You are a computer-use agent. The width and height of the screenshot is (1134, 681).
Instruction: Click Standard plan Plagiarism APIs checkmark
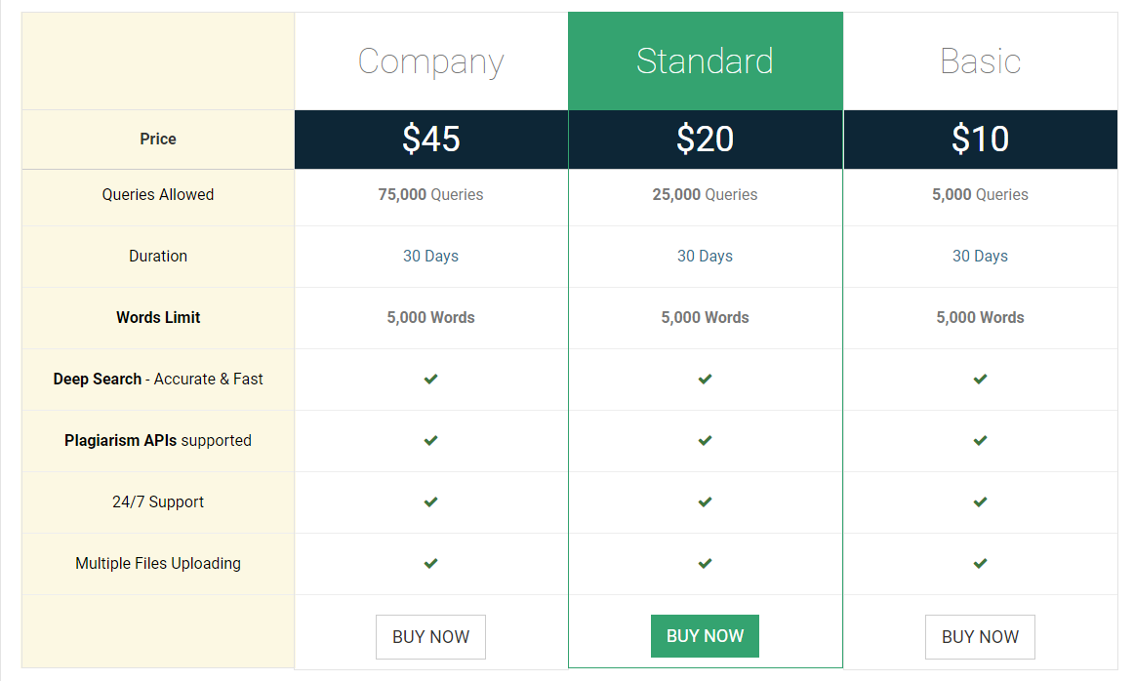[706, 440]
